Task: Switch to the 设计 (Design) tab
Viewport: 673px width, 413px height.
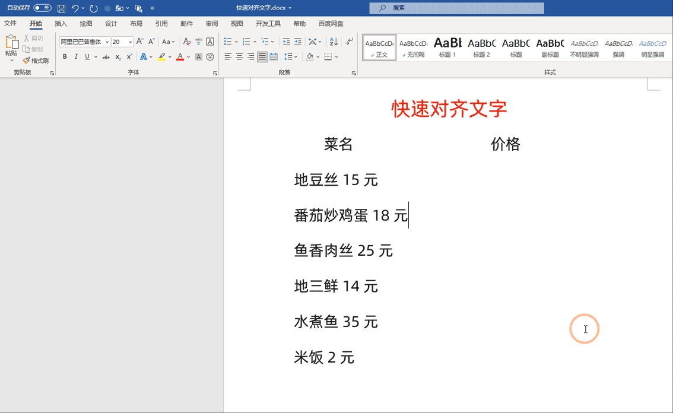Action: tap(111, 23)
